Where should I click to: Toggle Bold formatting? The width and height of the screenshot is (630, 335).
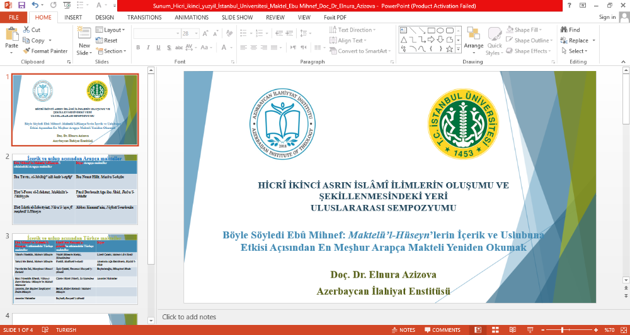138,47
